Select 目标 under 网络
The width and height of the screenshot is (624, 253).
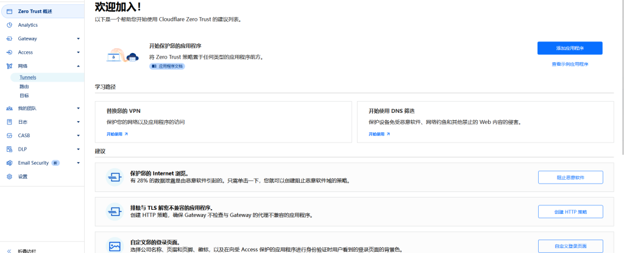24,96
